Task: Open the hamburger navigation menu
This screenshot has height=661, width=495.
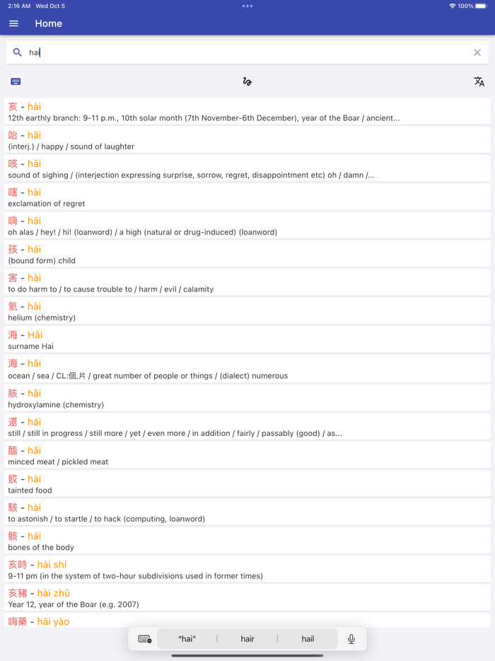Action: [x=13, y=23]
